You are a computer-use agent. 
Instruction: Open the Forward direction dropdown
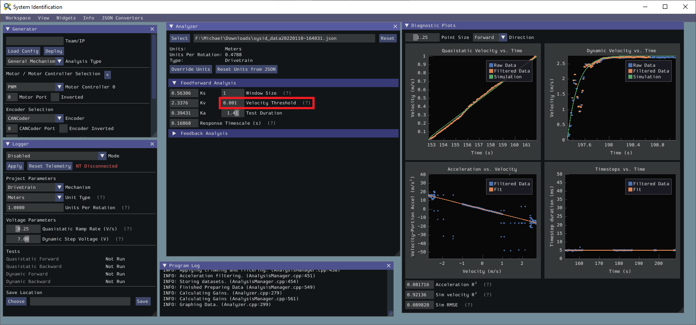click(x=490, y=38)
